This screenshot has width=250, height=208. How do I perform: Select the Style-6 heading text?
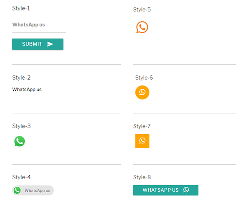point(144,78)
